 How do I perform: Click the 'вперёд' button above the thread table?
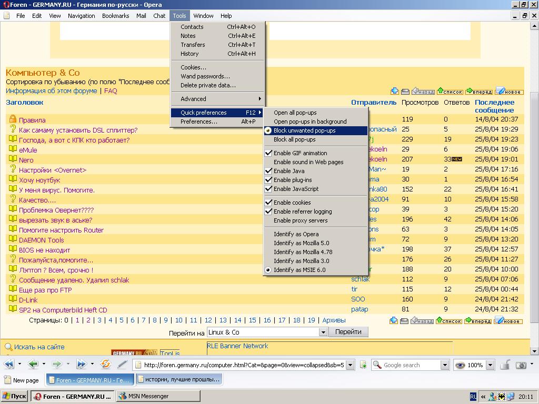pyautogui.click(x=479, y=91)
